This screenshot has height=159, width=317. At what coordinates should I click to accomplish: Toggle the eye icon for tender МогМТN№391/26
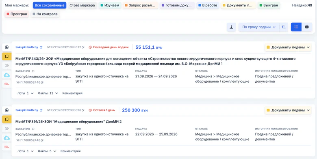pyautogui.click(x=7, y=129)
